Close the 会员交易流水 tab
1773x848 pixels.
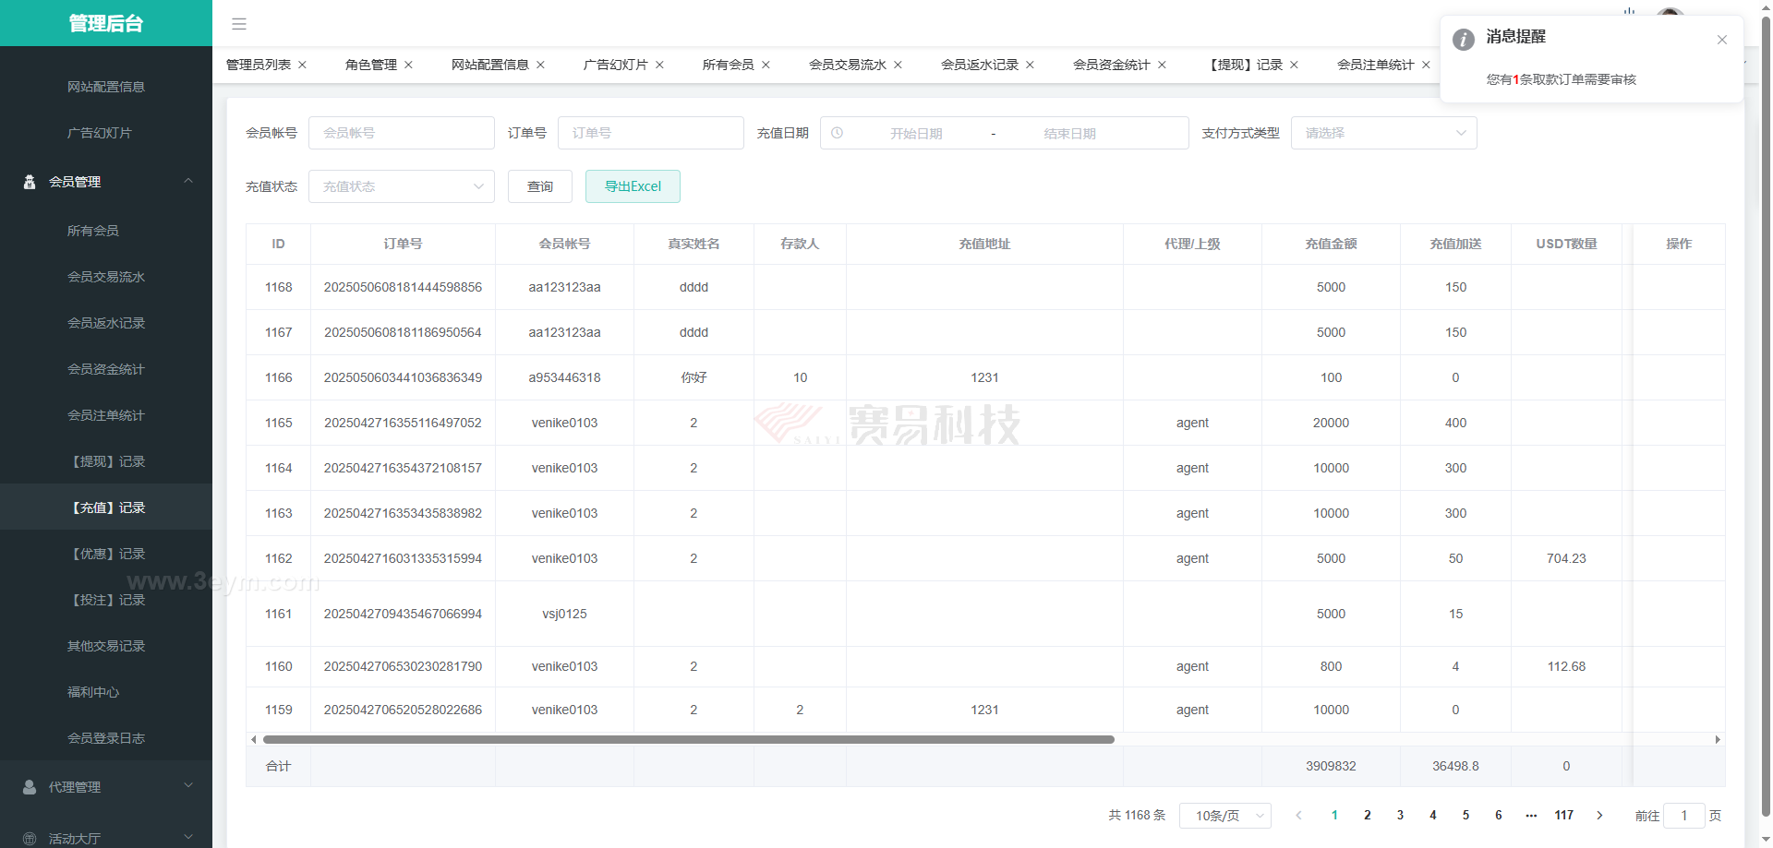pyautogui.click(x=898, y=65)
